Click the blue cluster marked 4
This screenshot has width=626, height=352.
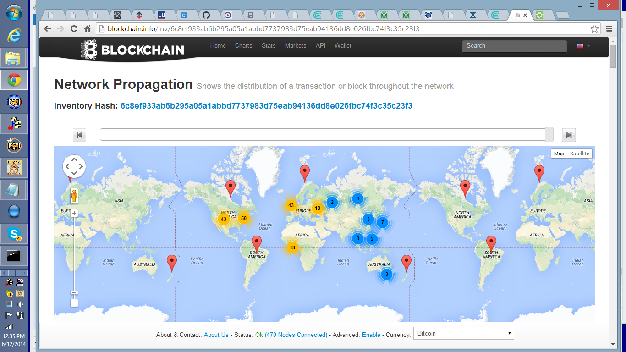click(358, 198)
